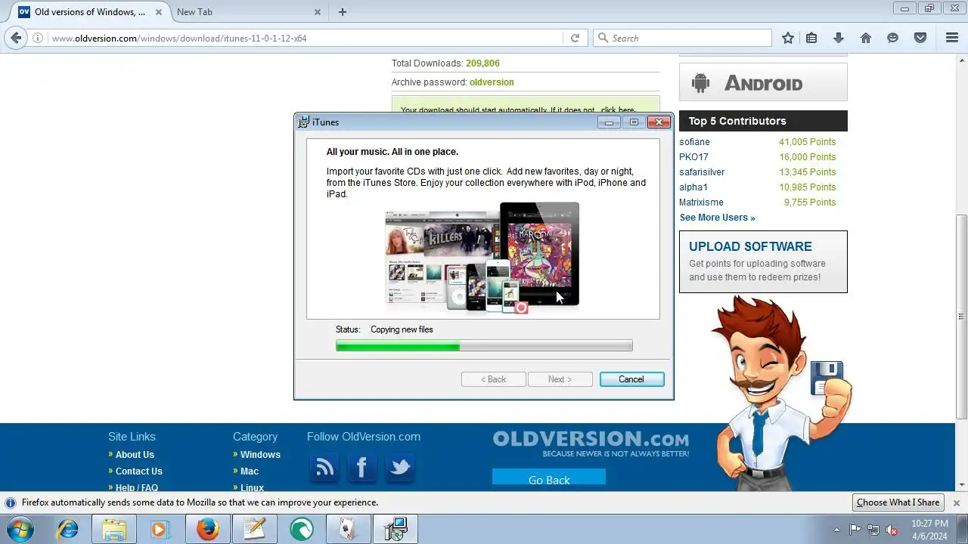Open the Twitter follow icon
Viewport: 968px width, 544px height.
click(399, 468)
